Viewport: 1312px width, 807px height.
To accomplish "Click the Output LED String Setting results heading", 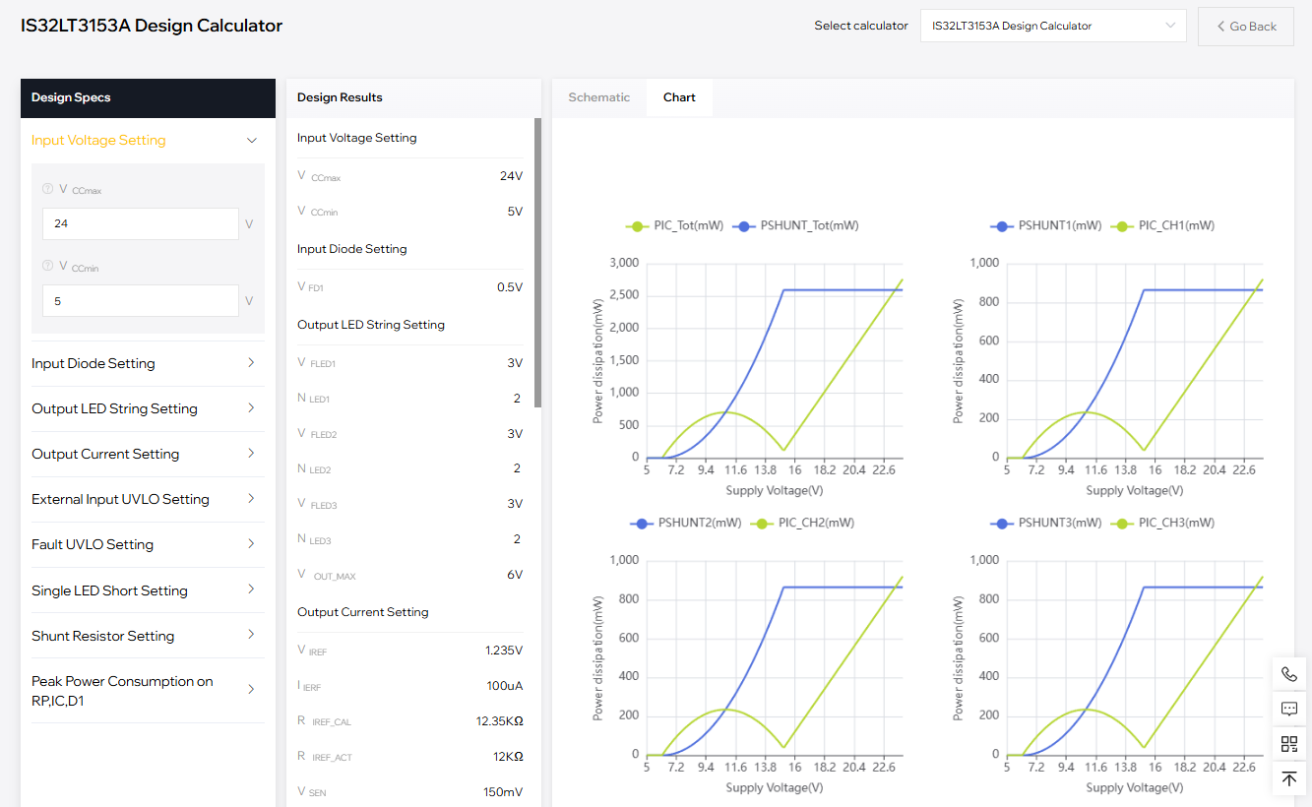I will (x=371, y=325).
